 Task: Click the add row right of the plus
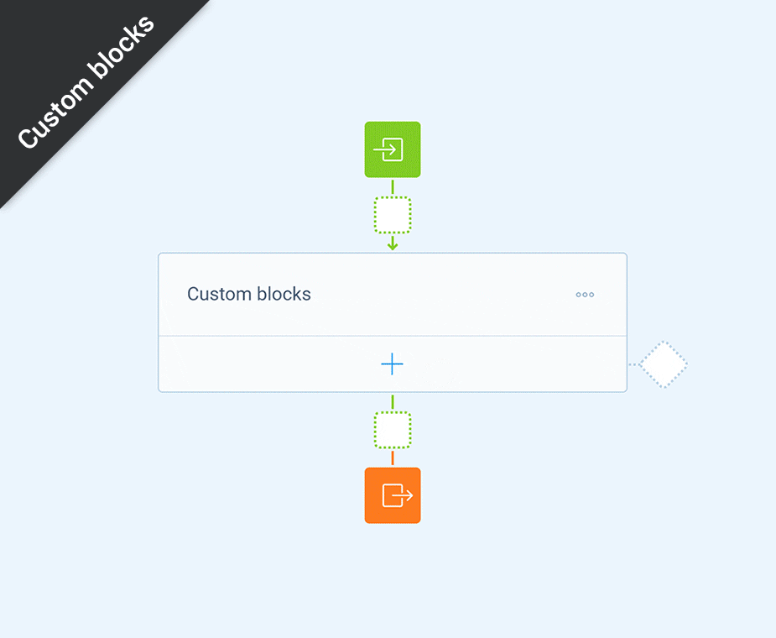pyautogui.click(x=515, y=364)
